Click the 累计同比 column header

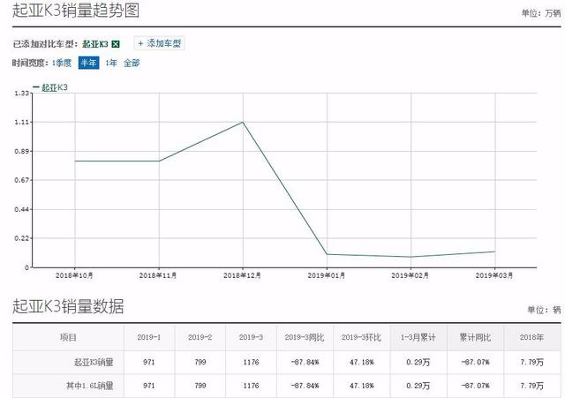coord(475,337)
